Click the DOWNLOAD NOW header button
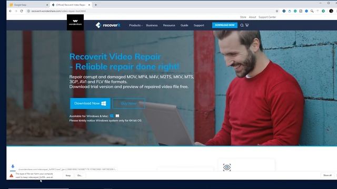Image resolution: width=337 pixels, height=189 pixels. 225,25
